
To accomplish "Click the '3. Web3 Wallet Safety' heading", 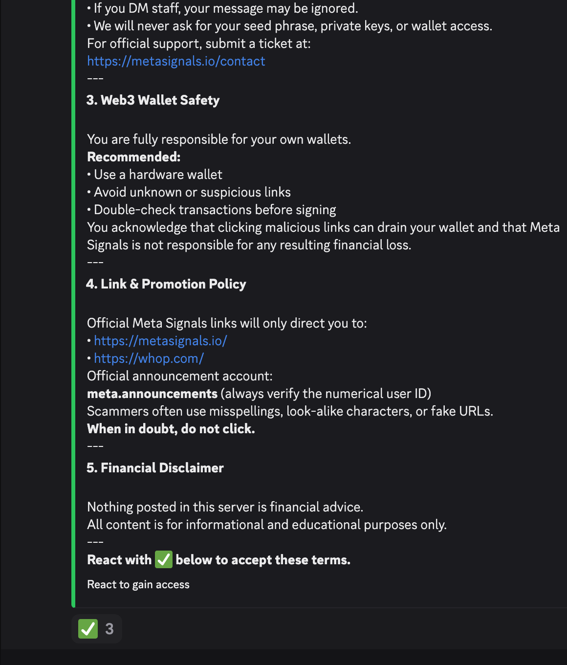I will tap(153, 100).
